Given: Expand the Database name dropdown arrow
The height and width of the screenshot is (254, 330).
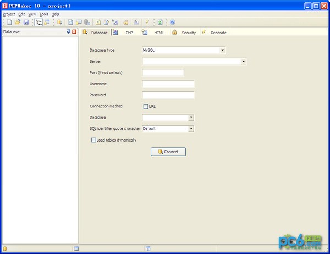Looking at the screenshot, I should click(x=191, y=117).
